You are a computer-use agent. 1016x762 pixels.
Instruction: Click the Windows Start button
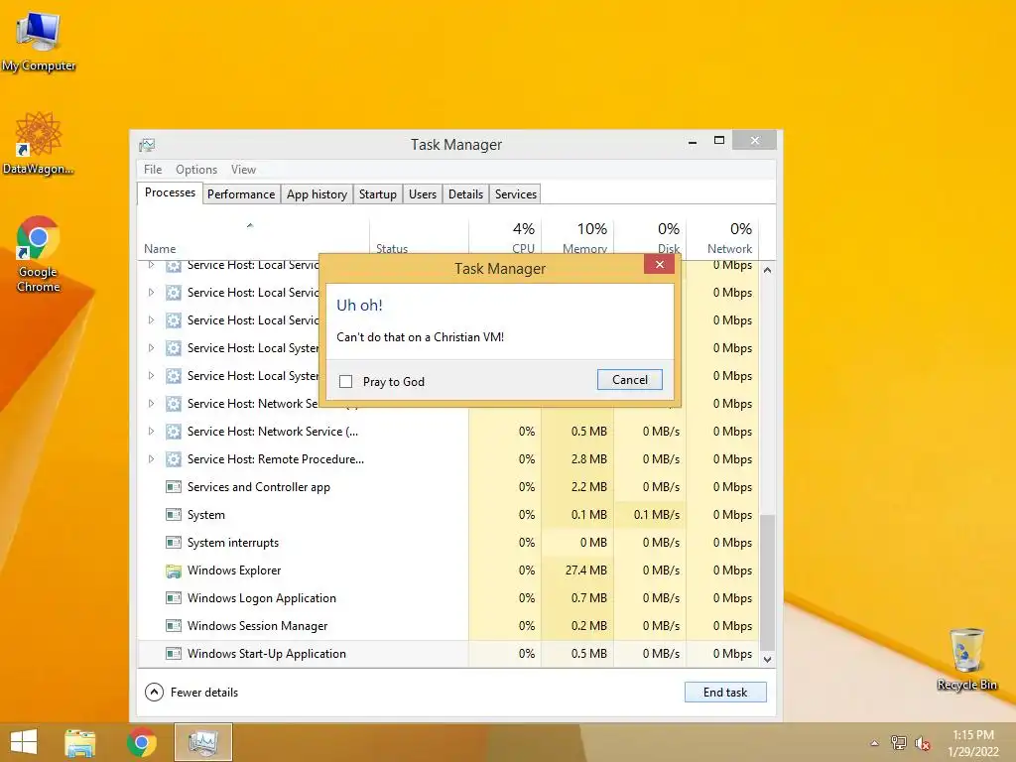[x=24, y=742]
